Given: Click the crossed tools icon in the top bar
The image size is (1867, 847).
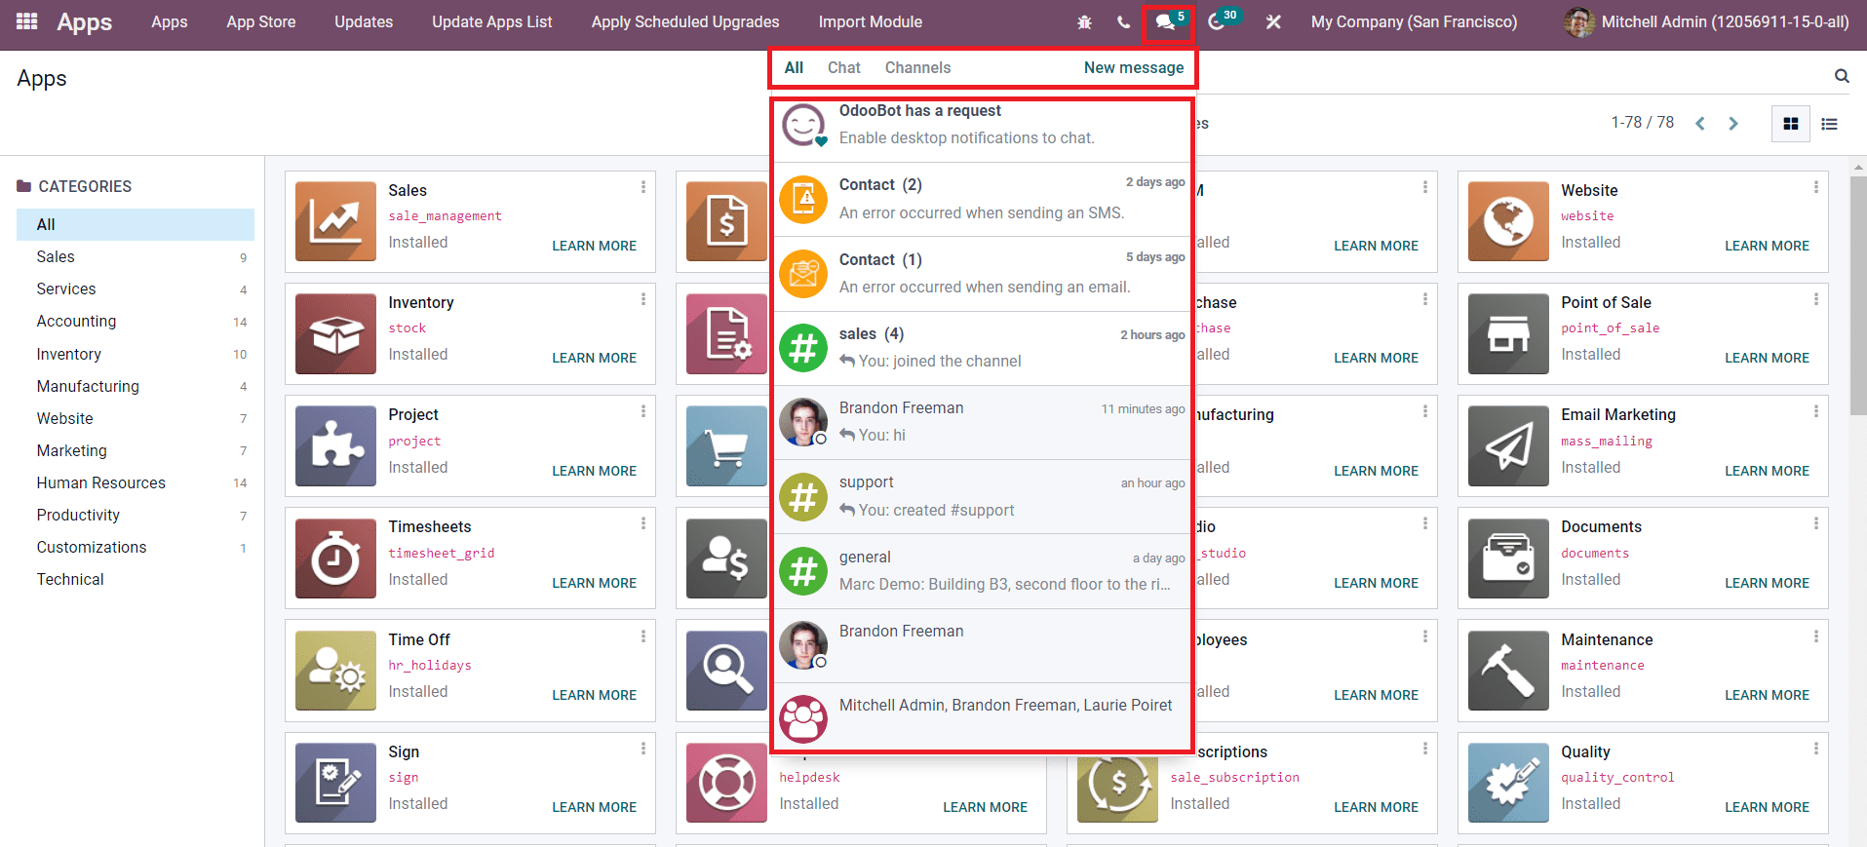Looking at the screenshot, I should coord(1273,21).
